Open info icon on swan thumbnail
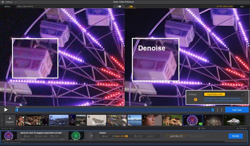The image size is (250, 146). [x=226, y=117]
